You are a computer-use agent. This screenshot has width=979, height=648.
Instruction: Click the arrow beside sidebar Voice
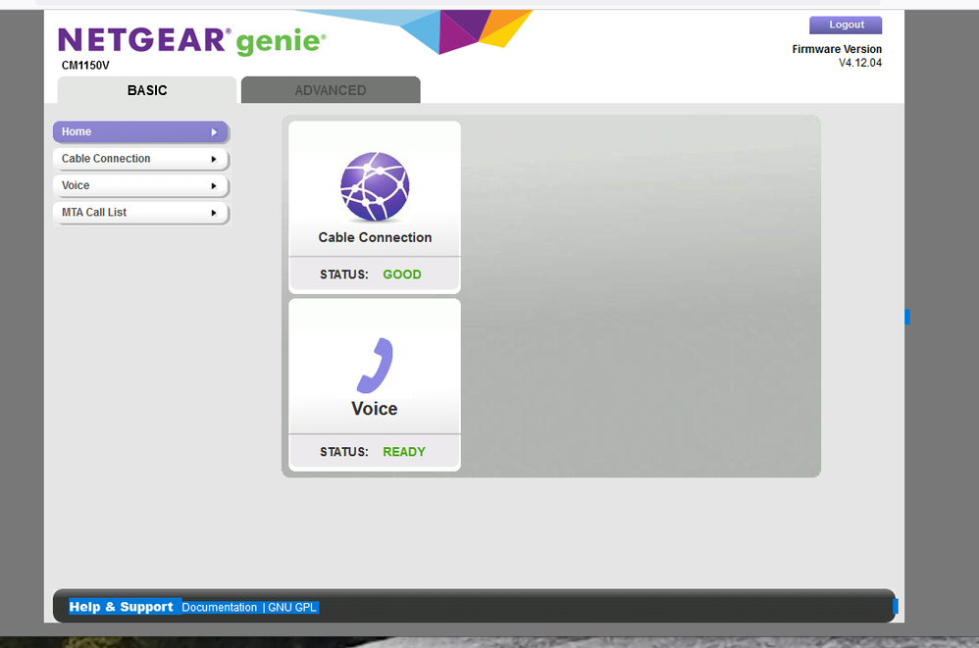(214, 186)
